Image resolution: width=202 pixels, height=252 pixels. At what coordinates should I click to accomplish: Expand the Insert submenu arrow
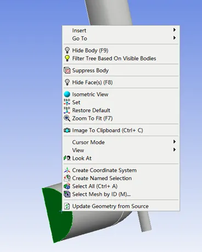pyautogui.click(x=175, y=30)
